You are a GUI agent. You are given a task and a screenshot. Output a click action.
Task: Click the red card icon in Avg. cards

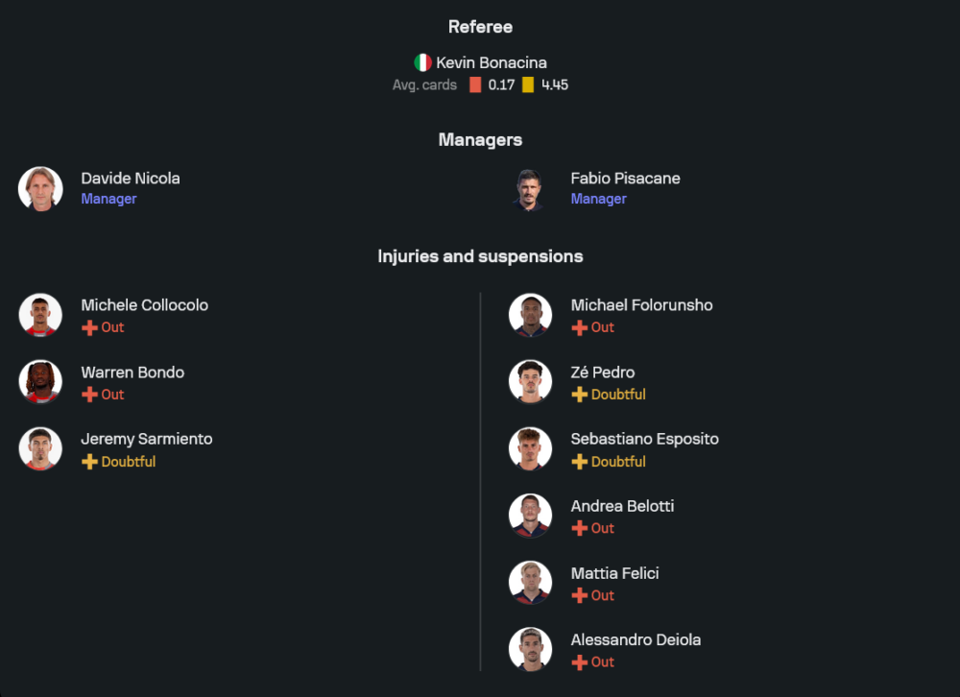click(475, 84)
